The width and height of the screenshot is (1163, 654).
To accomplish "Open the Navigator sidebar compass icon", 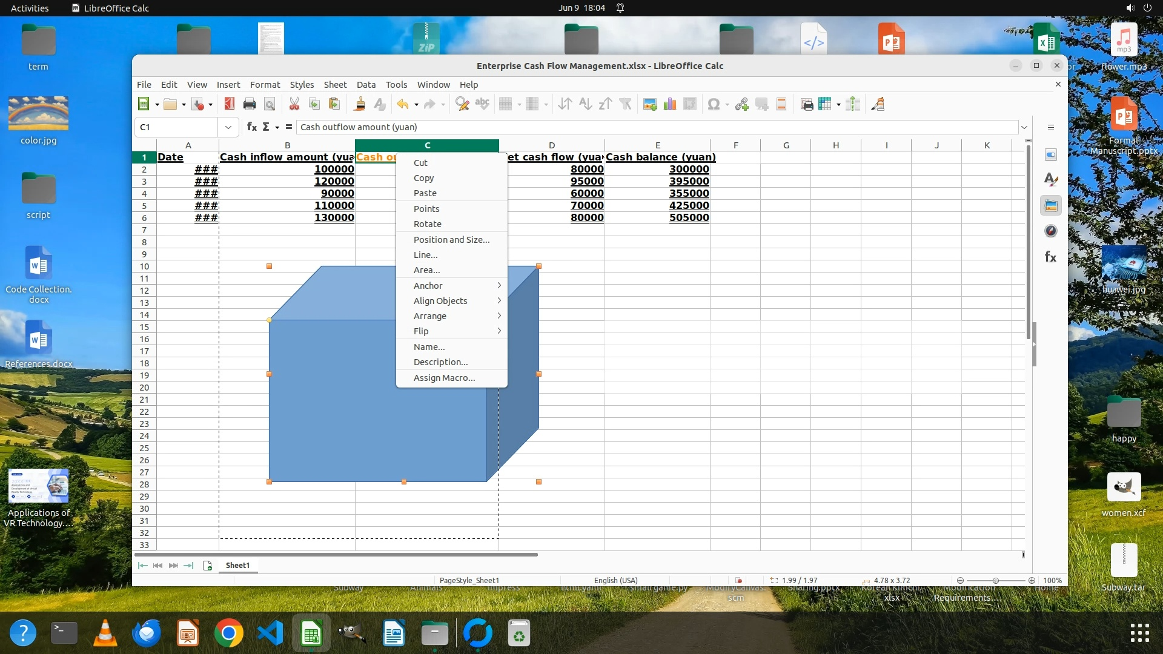I will pyautogui.click(x=1050, y=231).
